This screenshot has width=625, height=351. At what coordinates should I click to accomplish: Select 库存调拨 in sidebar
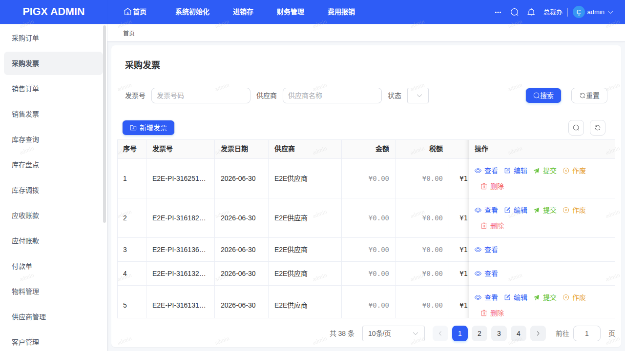pos(53,190)
